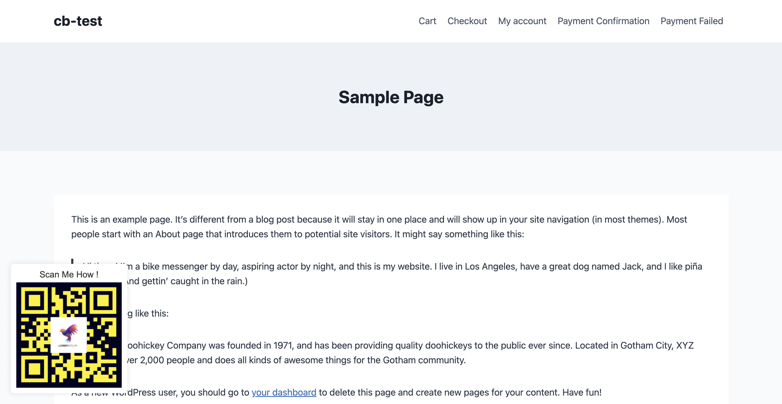Click the QR code's top-left finder square
The image size is (782, 404).
[x=34, y=301]
